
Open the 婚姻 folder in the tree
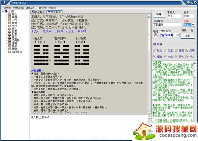13,23
